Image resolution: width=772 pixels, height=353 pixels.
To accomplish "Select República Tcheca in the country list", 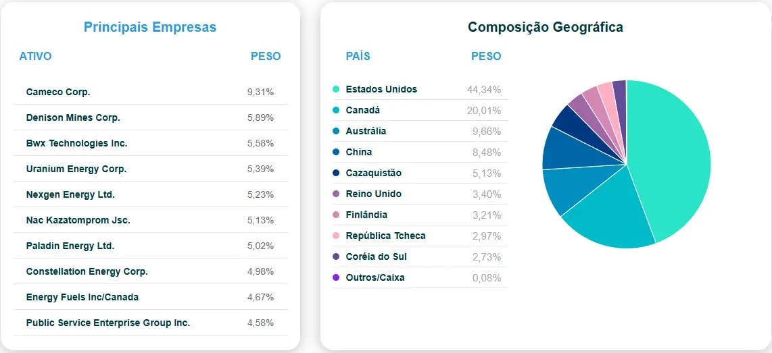I will (385, 236).
